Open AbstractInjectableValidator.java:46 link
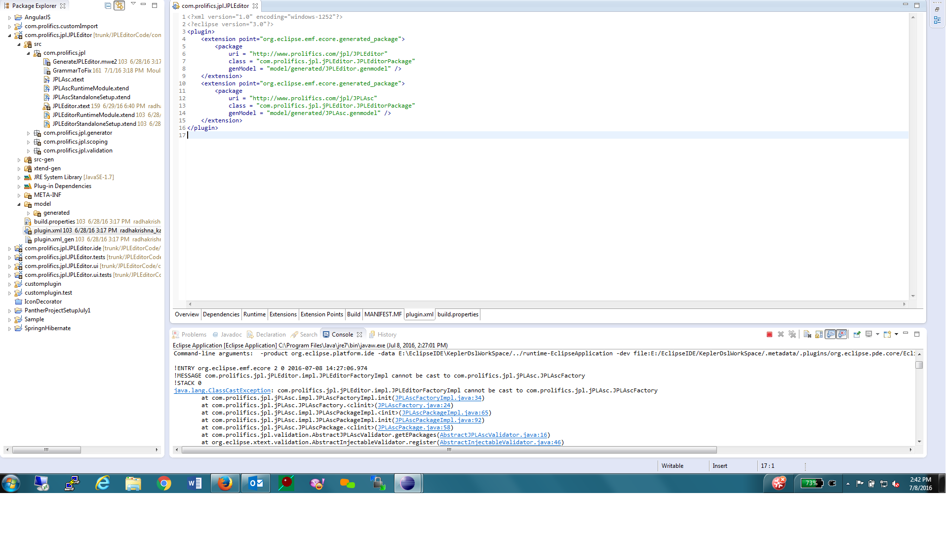The width and height of the screenshot is (948, 533). click(500, 442)
